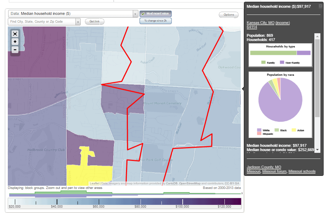Screen dimensions: 325x213
Task: Close the info panel
Action: pos(320,6)
